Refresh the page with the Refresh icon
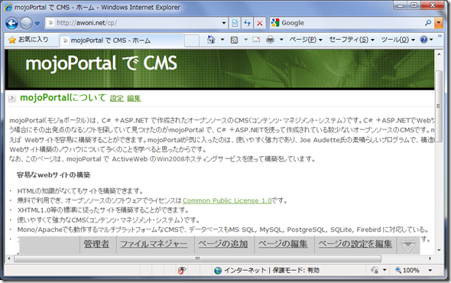The image size is (451, 283). [247, 23]
